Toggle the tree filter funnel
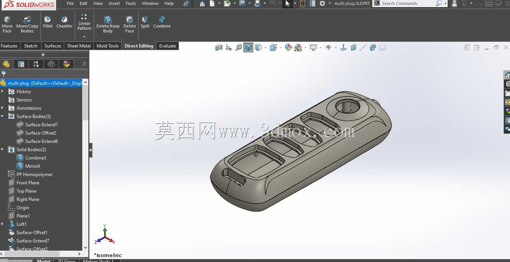The image size is (510, 262). [4, 74]
